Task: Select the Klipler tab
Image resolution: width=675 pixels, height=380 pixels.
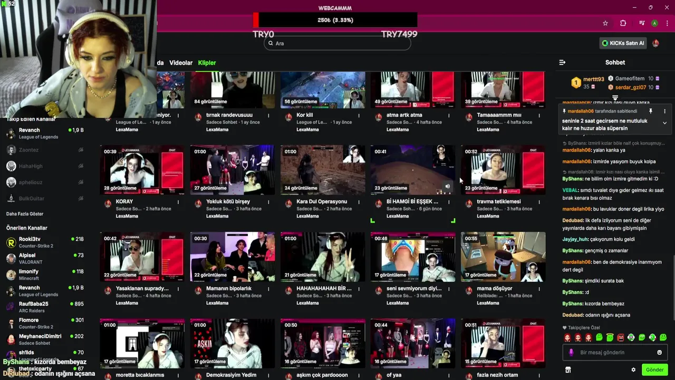Action: coord(207,63)
